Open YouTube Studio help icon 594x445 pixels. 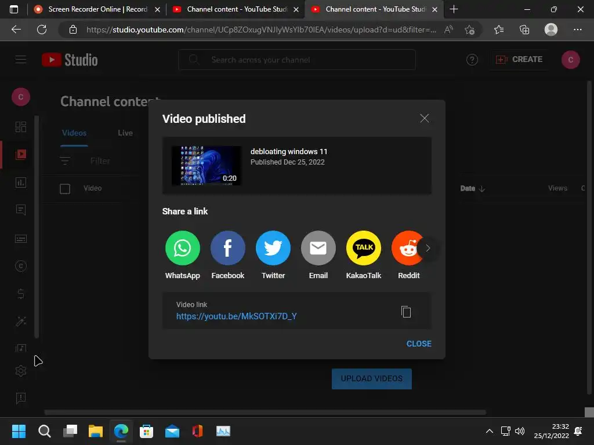472,60
